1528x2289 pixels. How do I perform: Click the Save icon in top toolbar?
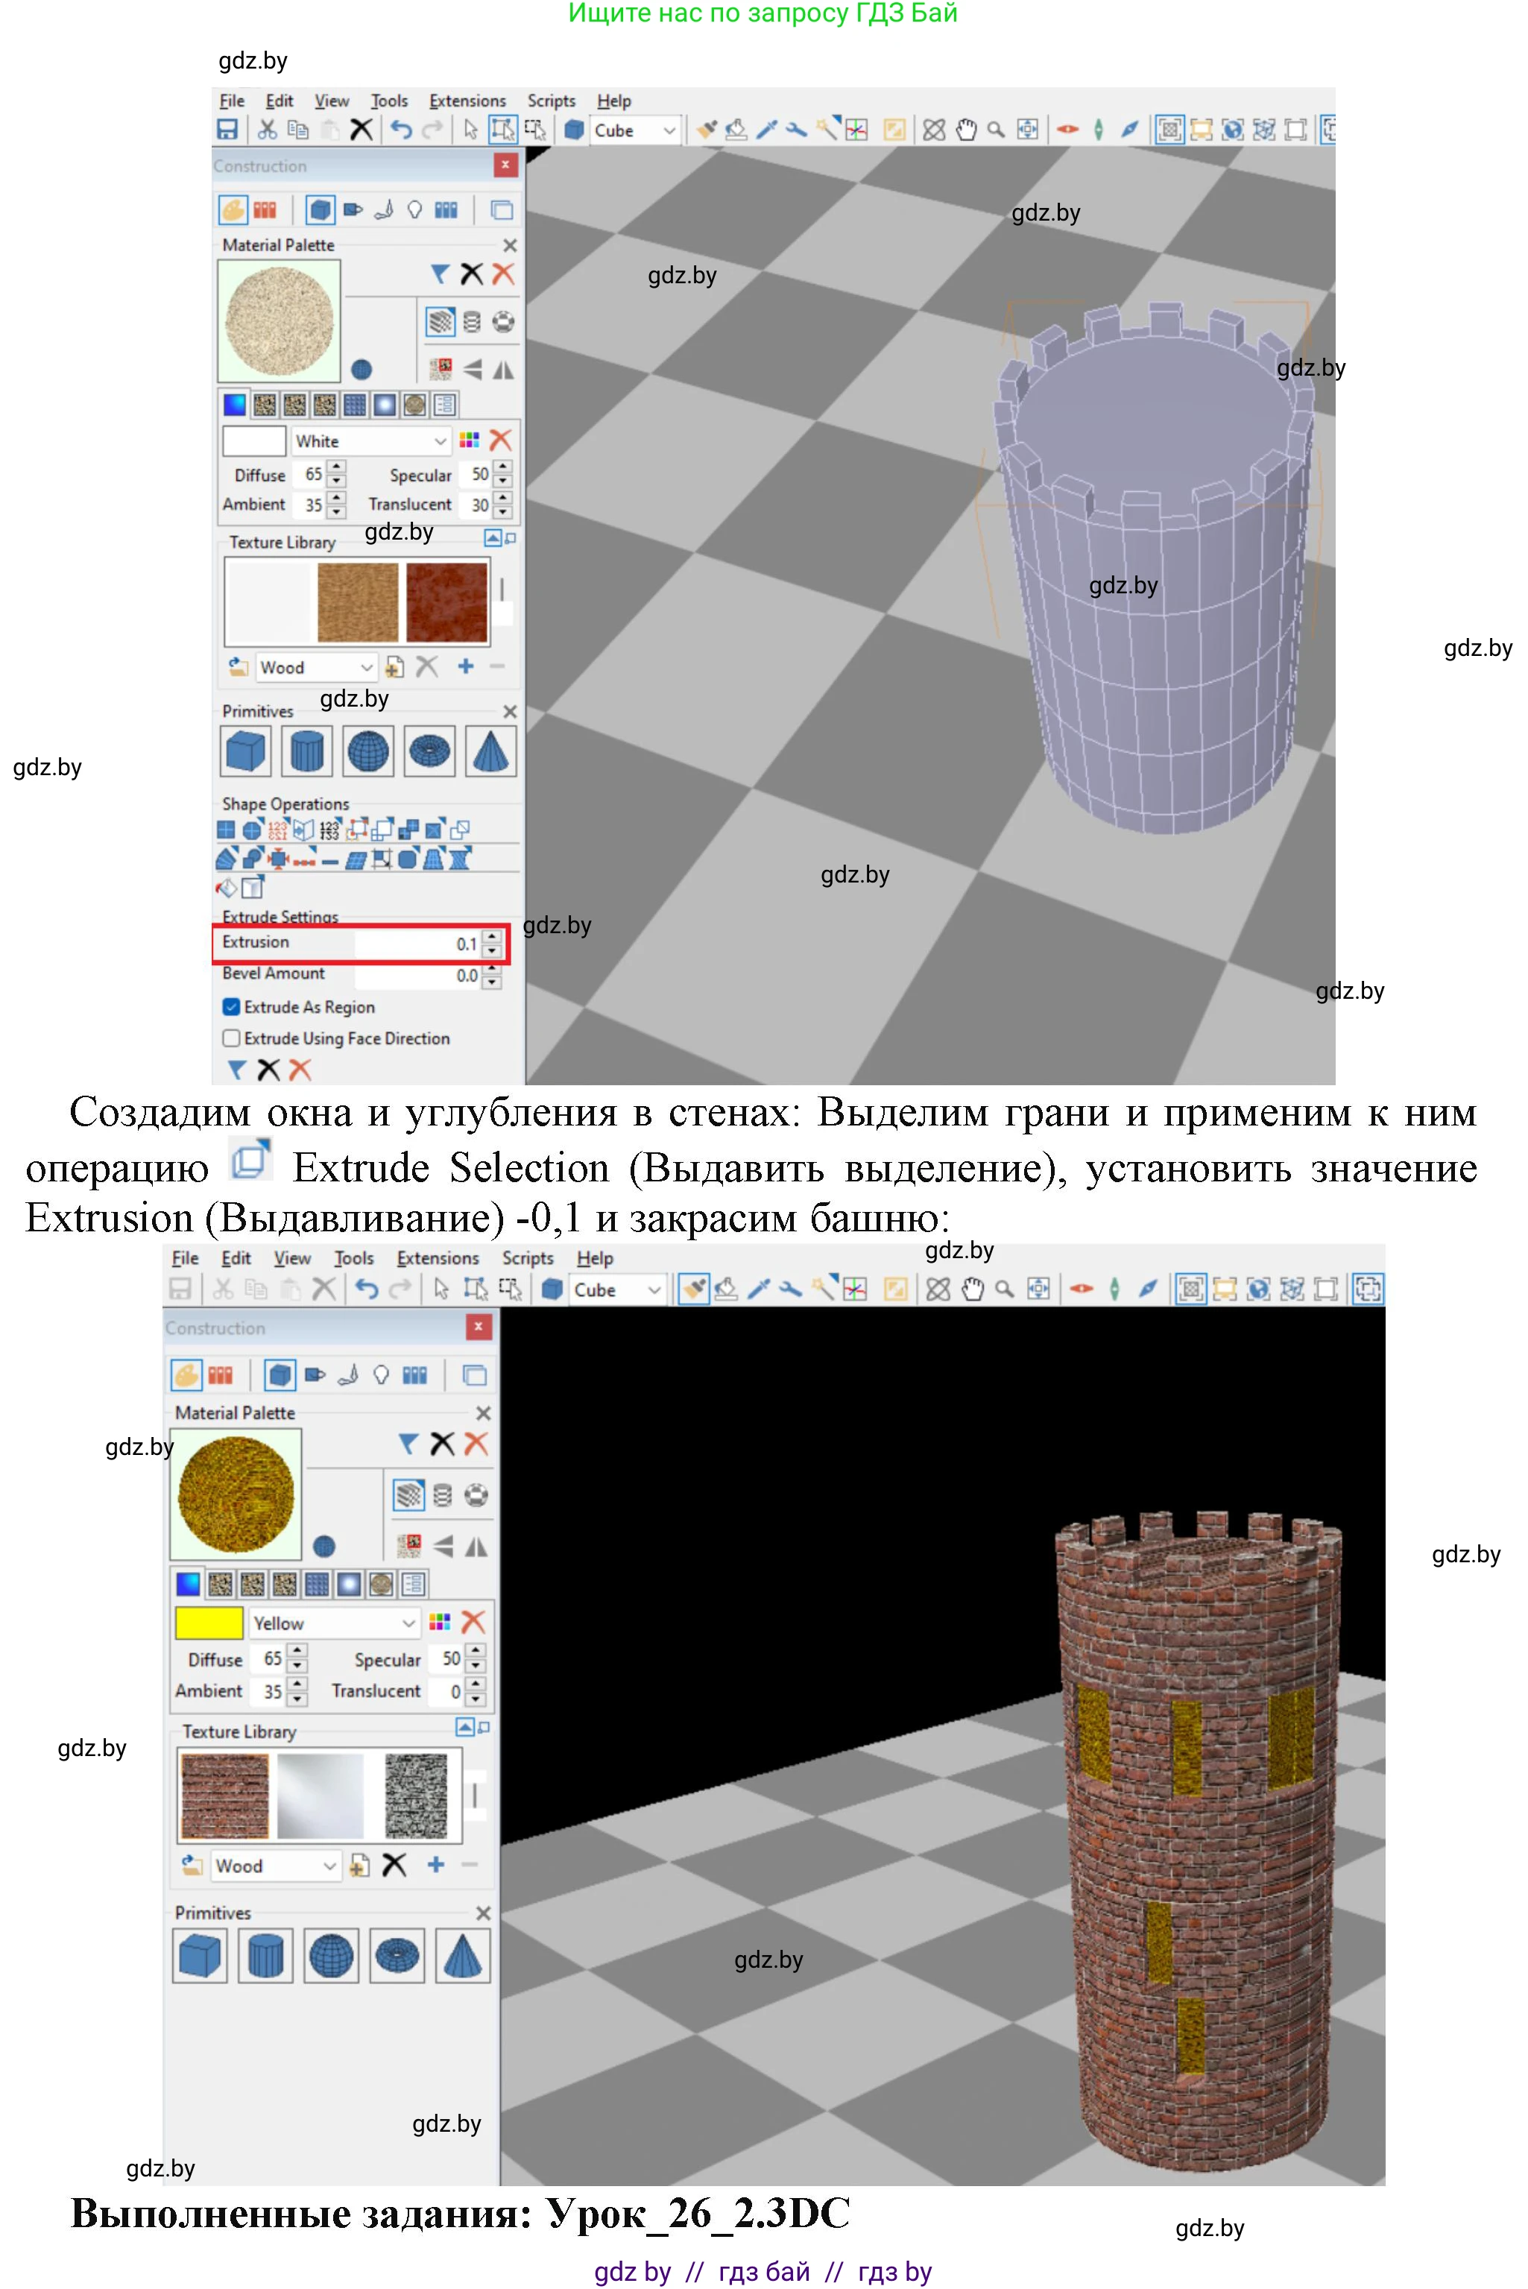[227, 130]
